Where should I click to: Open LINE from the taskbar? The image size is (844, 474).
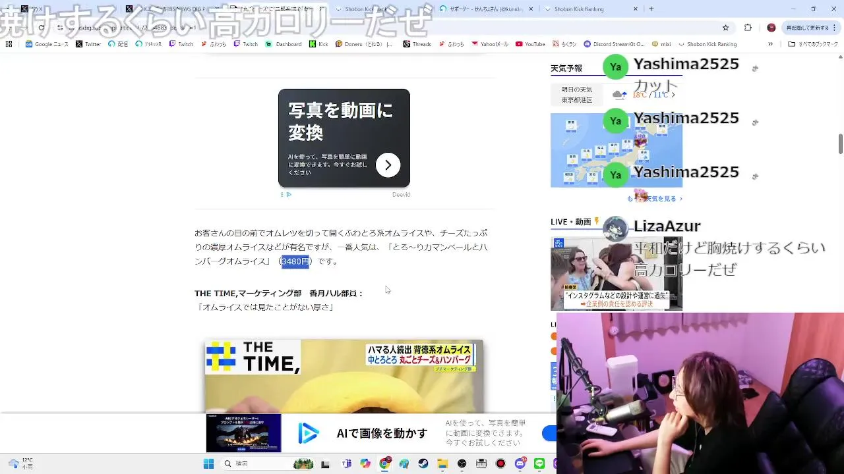(539, 463)
